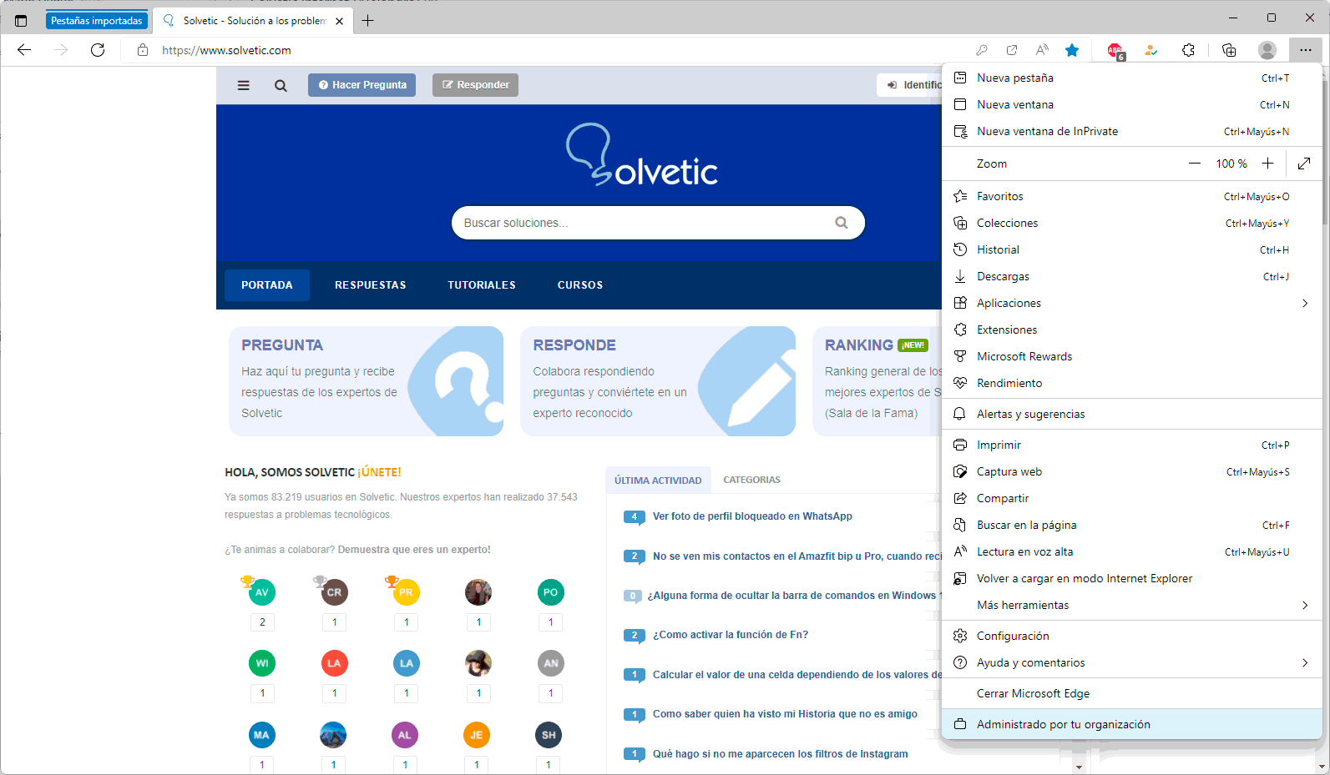Screen dimensions: 1330x775
Task: Click the three-dots Settings and more button
Action: coord(1306,50)
